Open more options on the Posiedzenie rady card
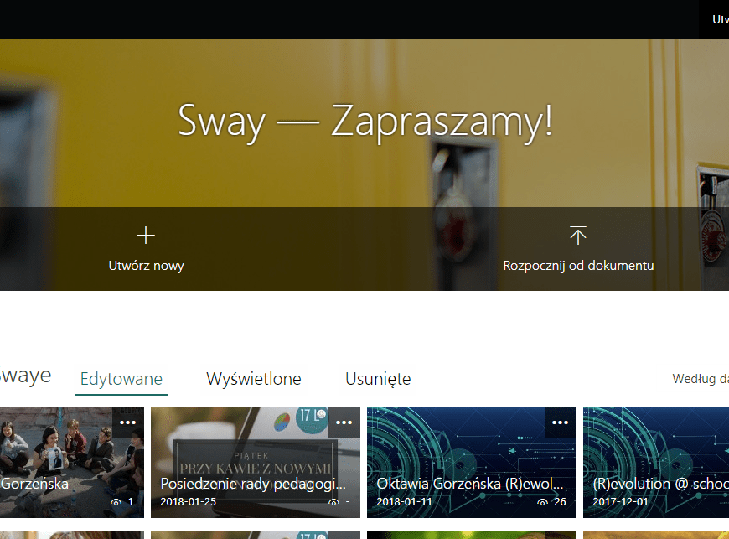The image size is (729, 539). click(344, 422)
